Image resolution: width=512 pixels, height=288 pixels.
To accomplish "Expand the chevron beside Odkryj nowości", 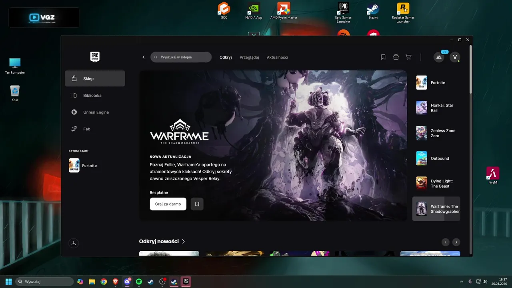I will [x=184, y=241].
